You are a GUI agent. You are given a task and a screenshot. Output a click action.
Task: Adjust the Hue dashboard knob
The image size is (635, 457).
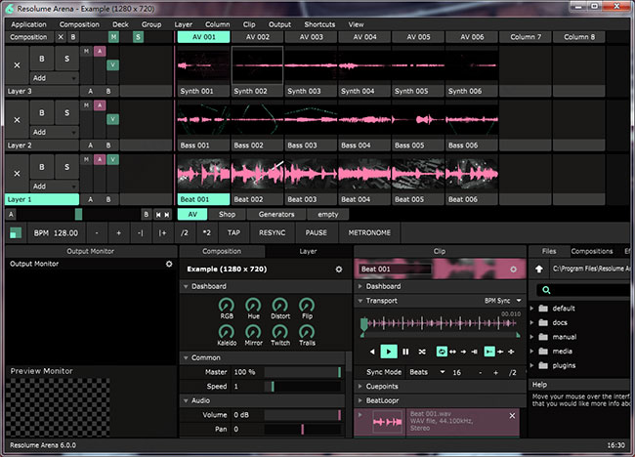253,306
